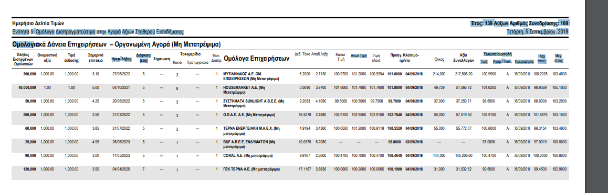Click the 'Ομόλογα Επιχειρήσεων' column heading
The image size is (608, 193).
pyautogui.click(x=257, y=59)
